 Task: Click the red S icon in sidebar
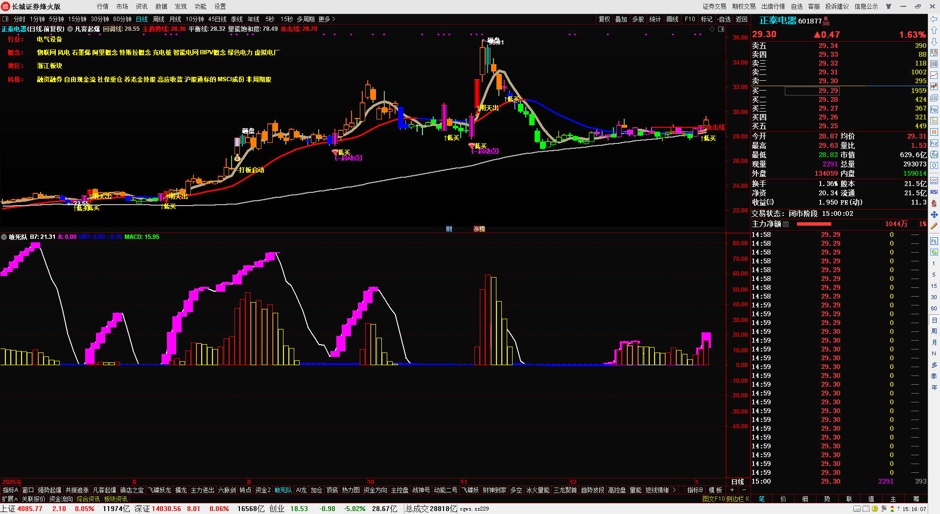(x=934, y=203)
